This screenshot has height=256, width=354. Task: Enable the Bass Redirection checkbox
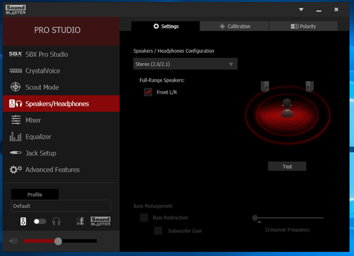[x=144, y=218]
